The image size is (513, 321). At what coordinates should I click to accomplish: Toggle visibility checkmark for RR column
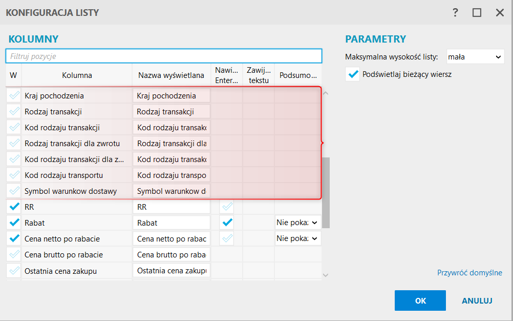tap(14, 207)
